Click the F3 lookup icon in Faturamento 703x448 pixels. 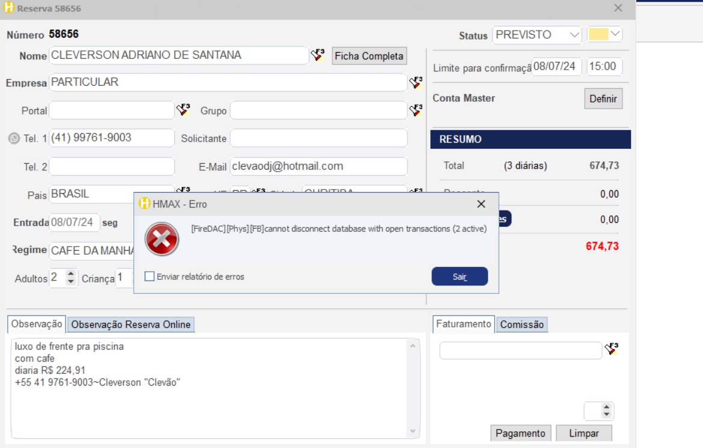click(612, 349)
